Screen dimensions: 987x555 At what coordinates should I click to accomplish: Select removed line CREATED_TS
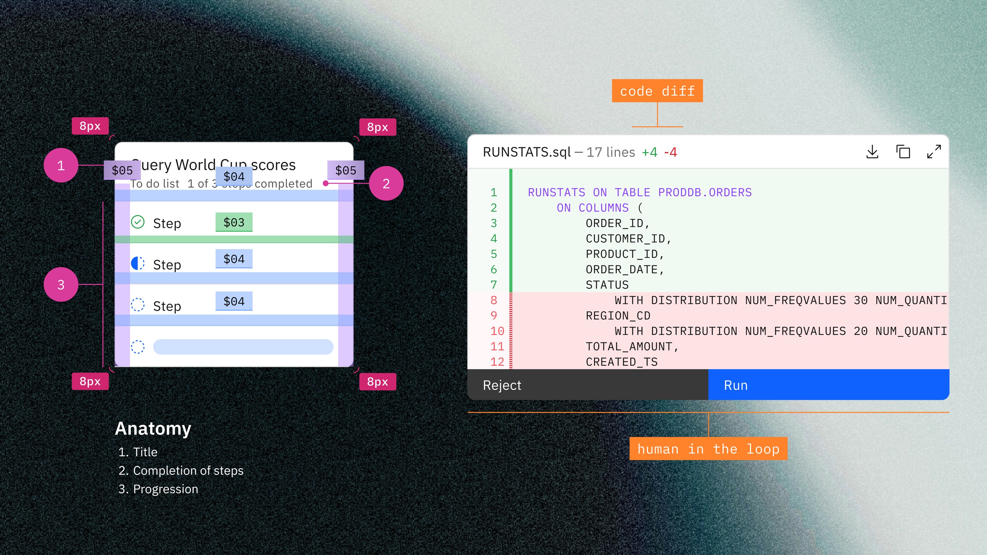pos(621,362)
